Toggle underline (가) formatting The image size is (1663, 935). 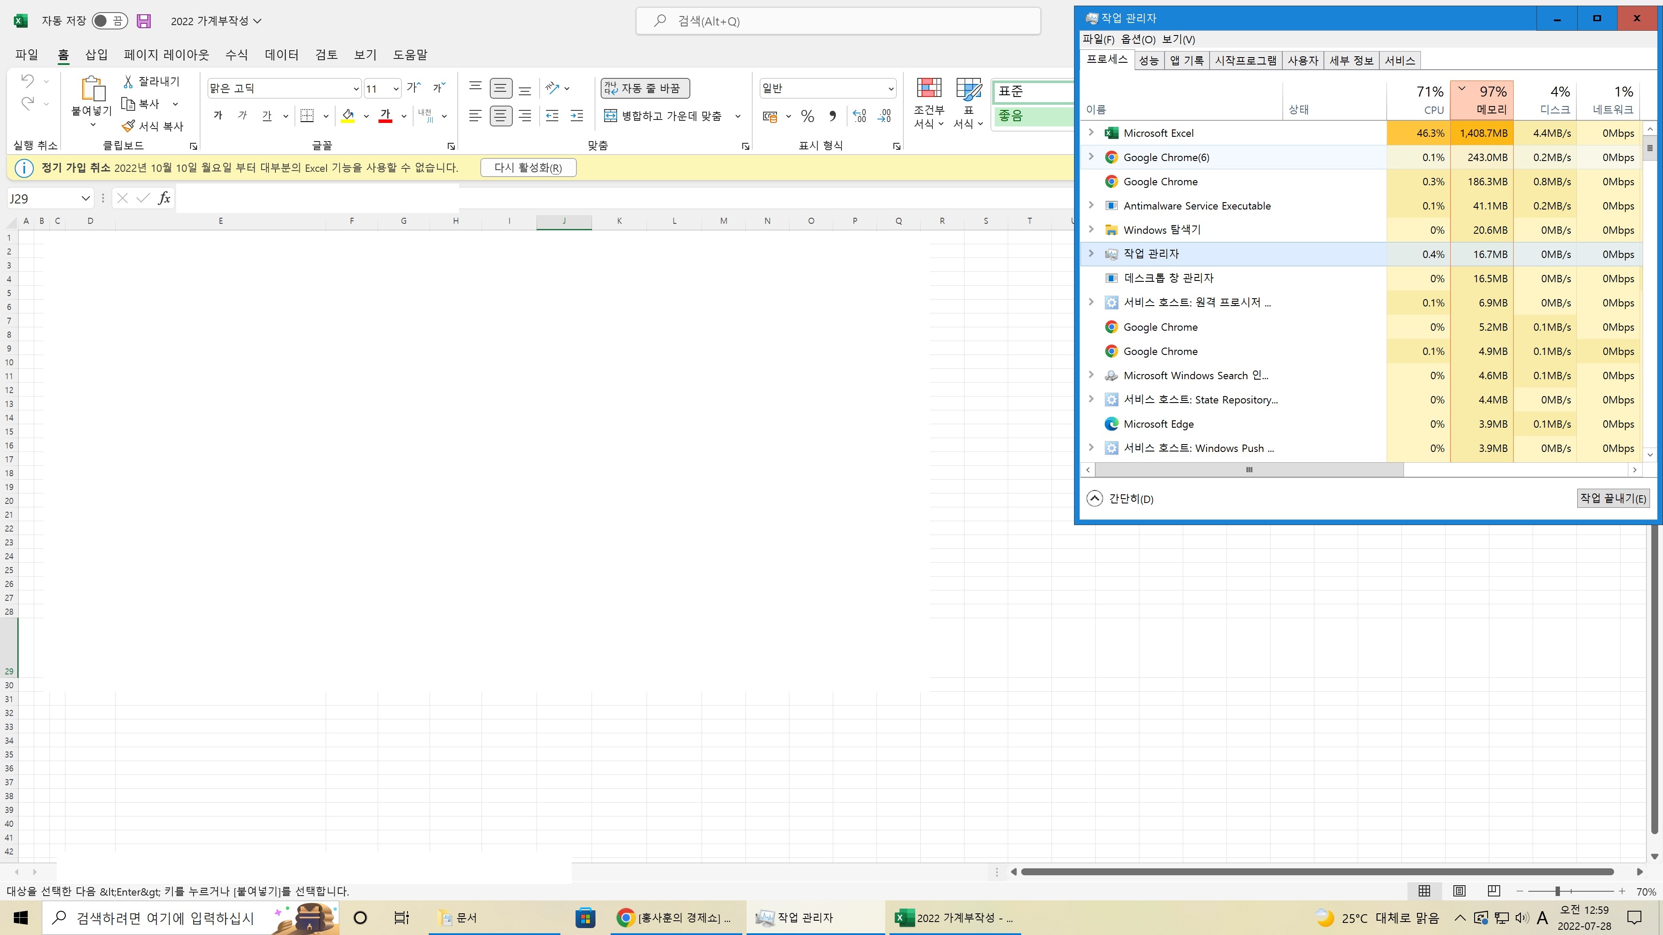click(x=267, y=116)
